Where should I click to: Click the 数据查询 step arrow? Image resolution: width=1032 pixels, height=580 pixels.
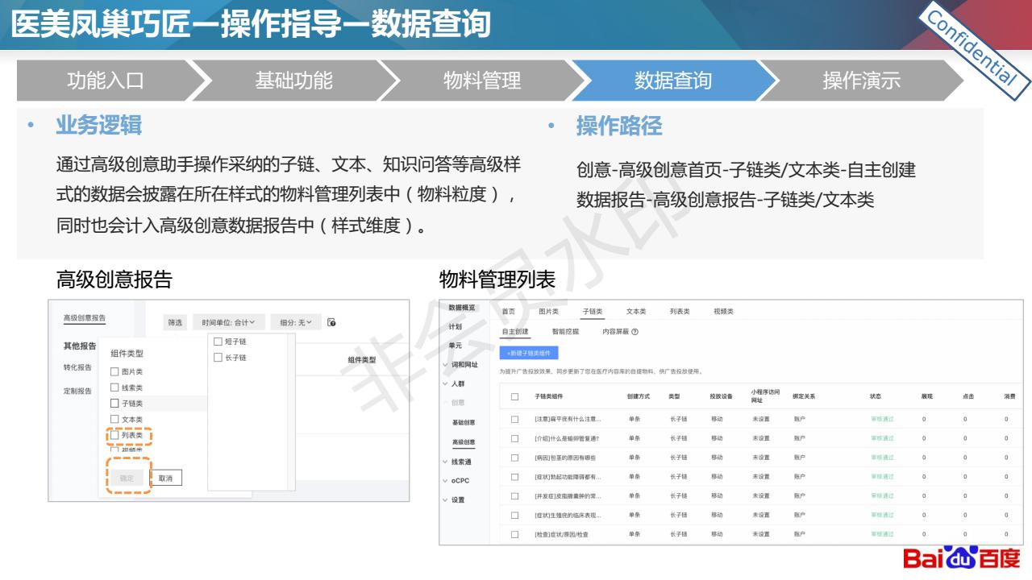(672, 81)
